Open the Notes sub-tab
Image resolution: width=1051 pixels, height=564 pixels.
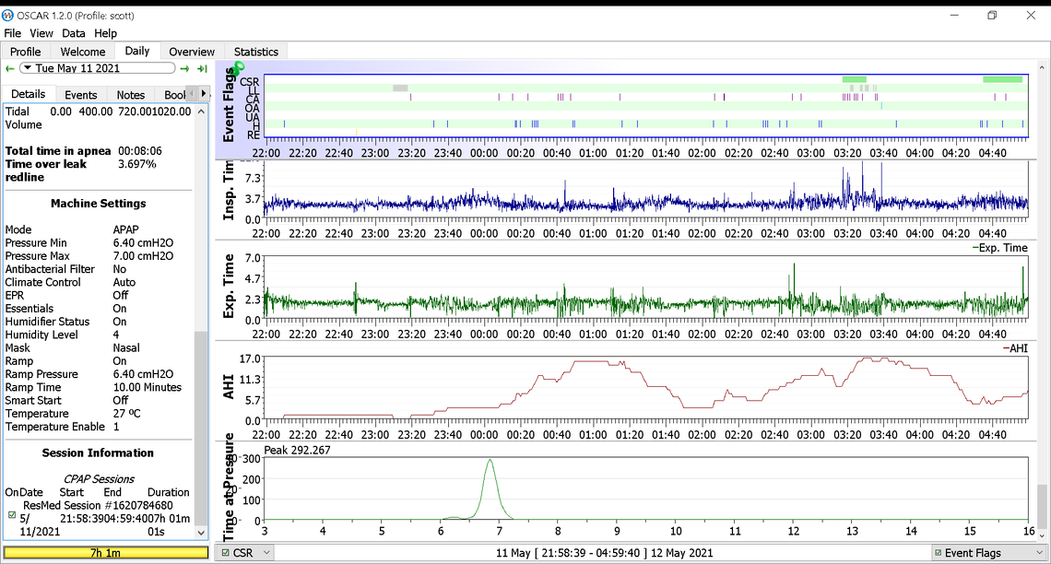tap(131, 95)
